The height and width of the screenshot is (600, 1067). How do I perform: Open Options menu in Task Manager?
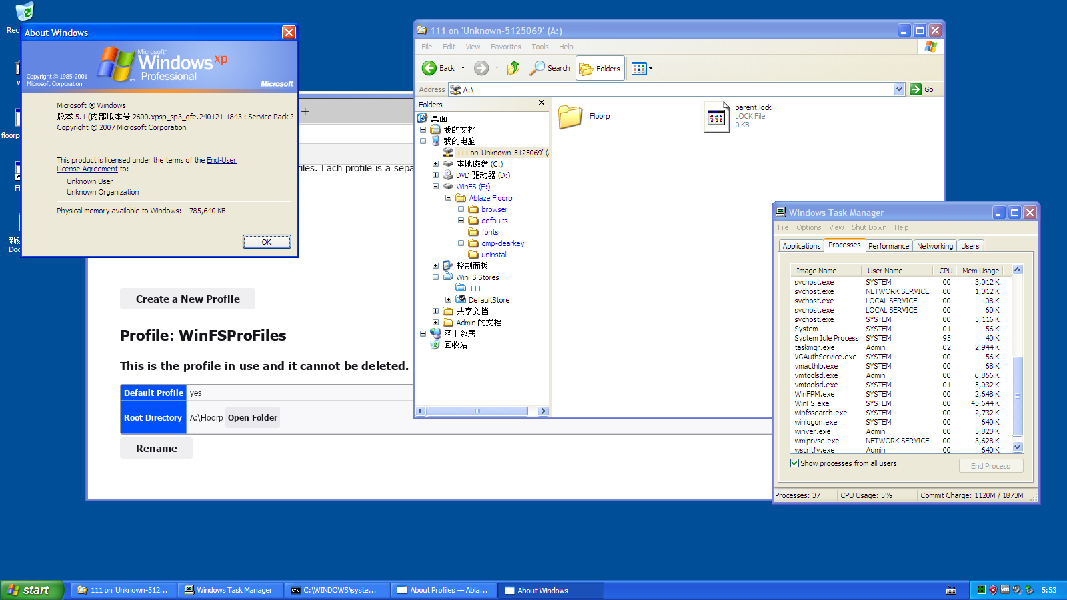pyautogui.click(x=808, y=227)
